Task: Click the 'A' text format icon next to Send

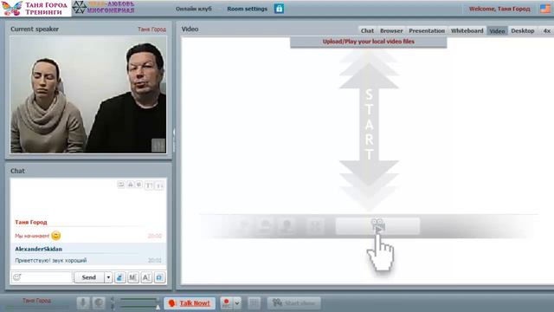Action: coord(146,277)
